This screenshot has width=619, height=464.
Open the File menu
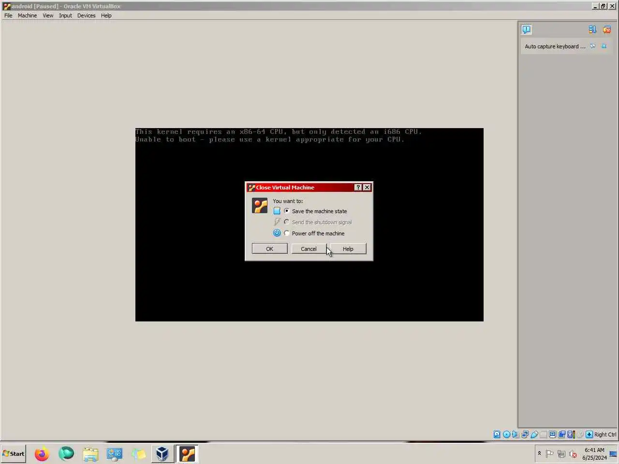[x=8, y=15]
